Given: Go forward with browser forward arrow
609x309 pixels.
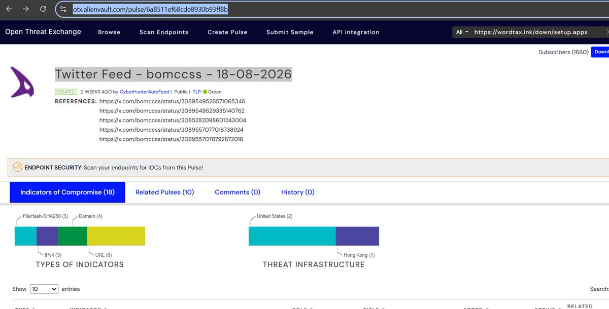Looking at the screenshot, I should tap(26, 9).
